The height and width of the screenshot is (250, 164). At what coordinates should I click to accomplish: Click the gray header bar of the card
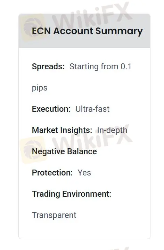[x=84, y=31]
